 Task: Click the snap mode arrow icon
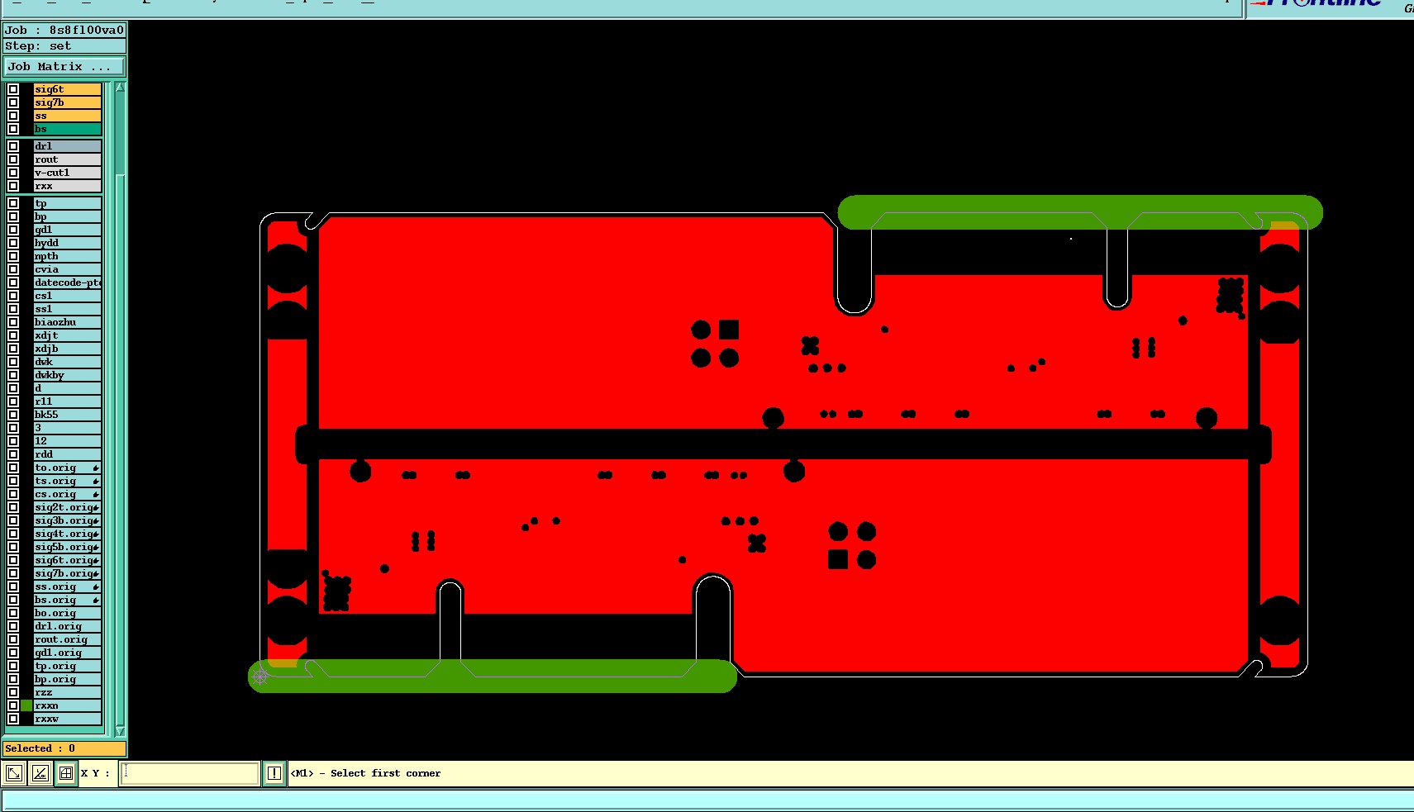(x=14, y=773)
